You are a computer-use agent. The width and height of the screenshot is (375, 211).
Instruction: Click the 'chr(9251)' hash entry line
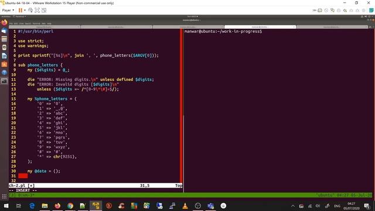57,156
